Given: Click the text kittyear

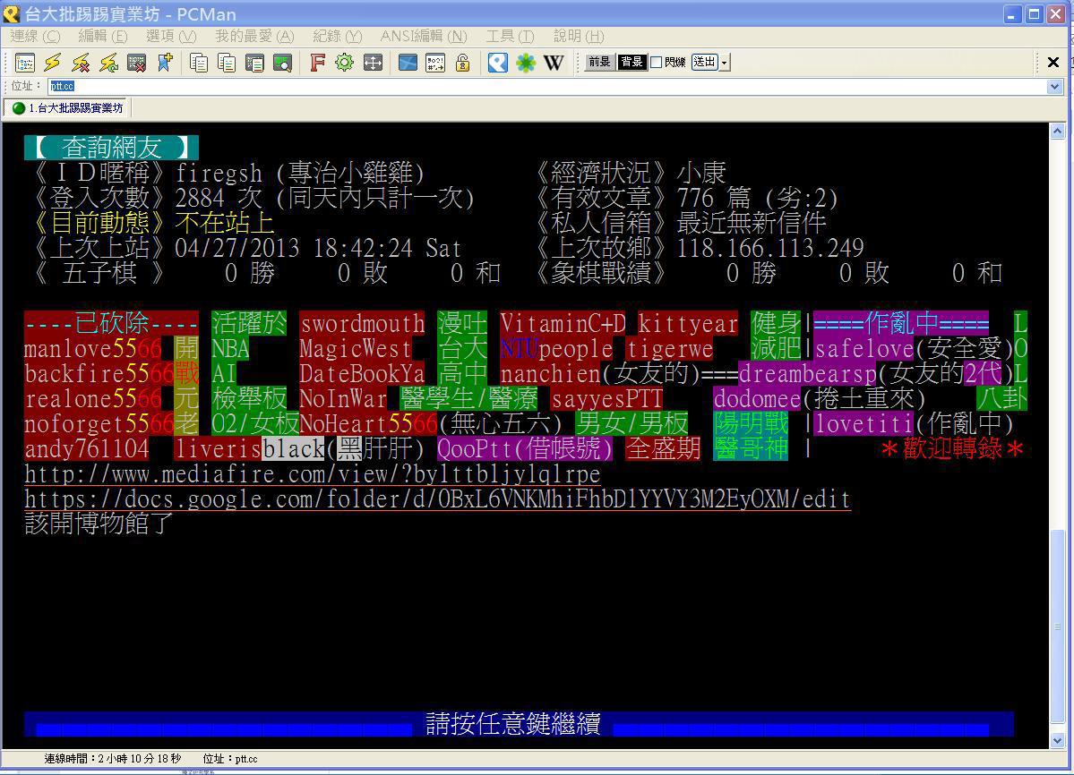Looking at the screenshot, I should point(688,323).
